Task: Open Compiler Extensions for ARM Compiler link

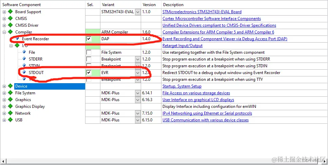Action: [x=218, y=32]
